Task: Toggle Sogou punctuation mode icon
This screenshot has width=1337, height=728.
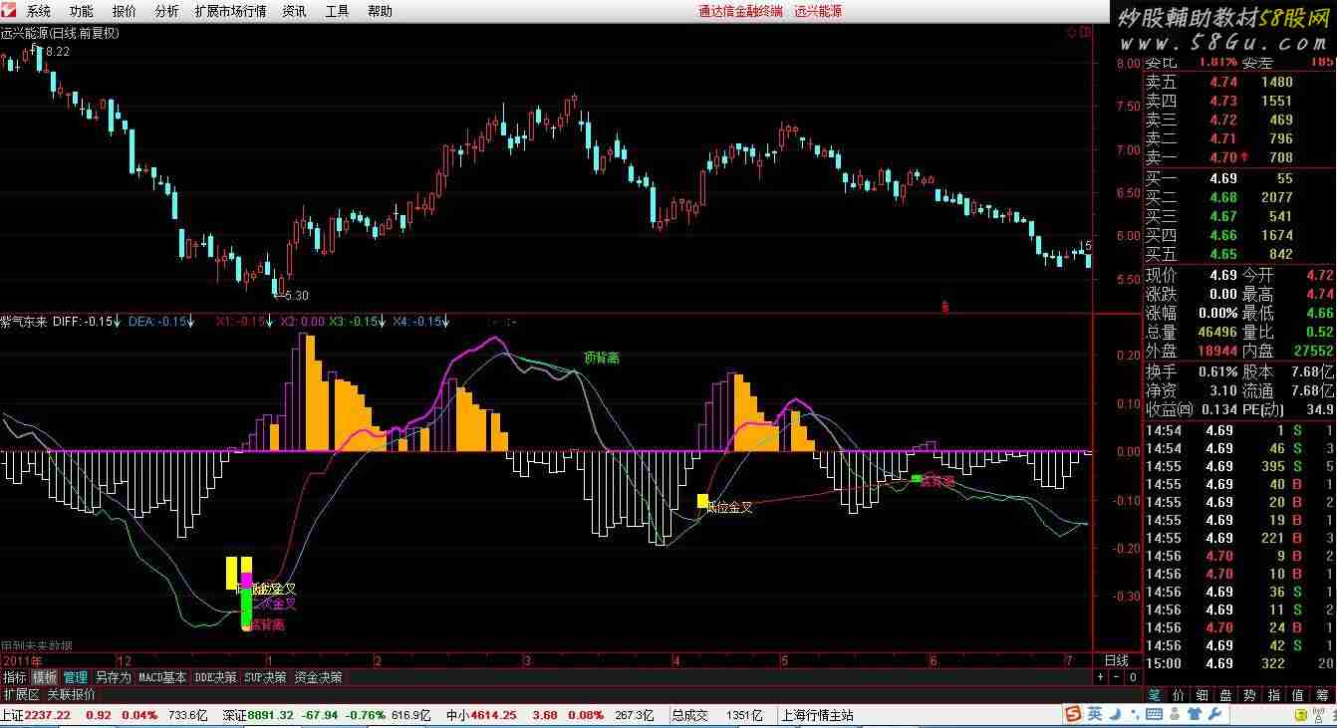Action: 1137,715
